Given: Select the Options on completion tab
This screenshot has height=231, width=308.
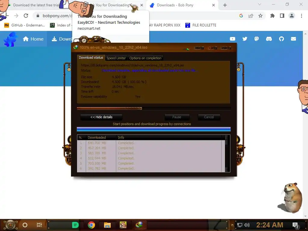Looking at the screenshot, I should 145,58.
